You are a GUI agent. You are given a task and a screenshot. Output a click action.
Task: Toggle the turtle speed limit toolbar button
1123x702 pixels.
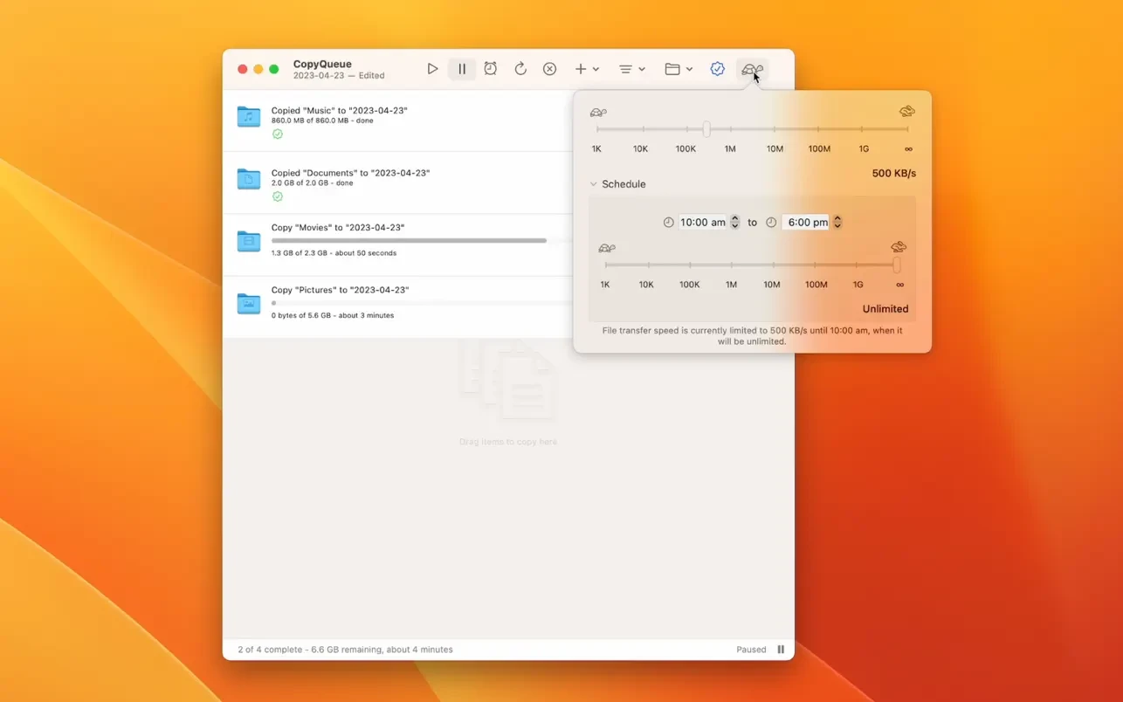point(752,69)
